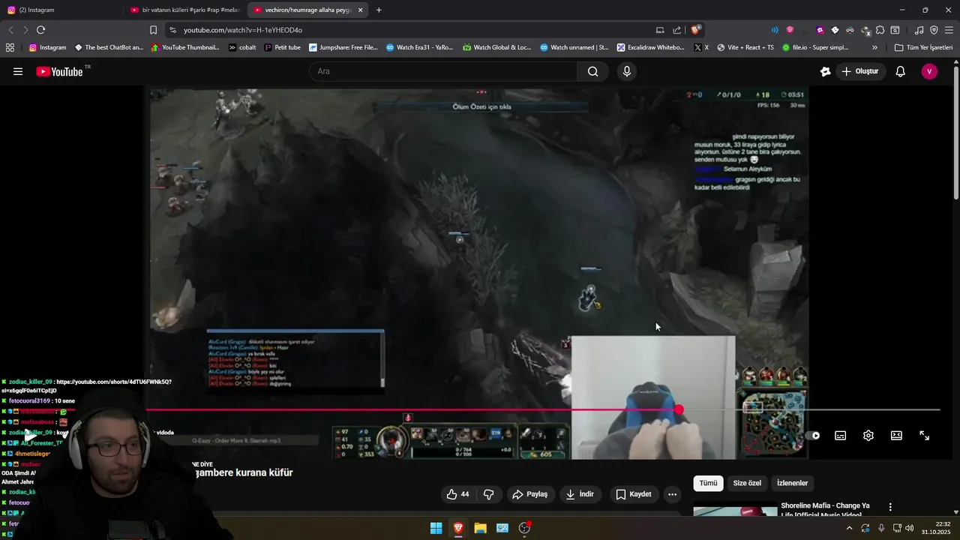960x540 pixels.
Task: Open Shoreline Mafia video options menu
Action: click(x=890, y=507)
